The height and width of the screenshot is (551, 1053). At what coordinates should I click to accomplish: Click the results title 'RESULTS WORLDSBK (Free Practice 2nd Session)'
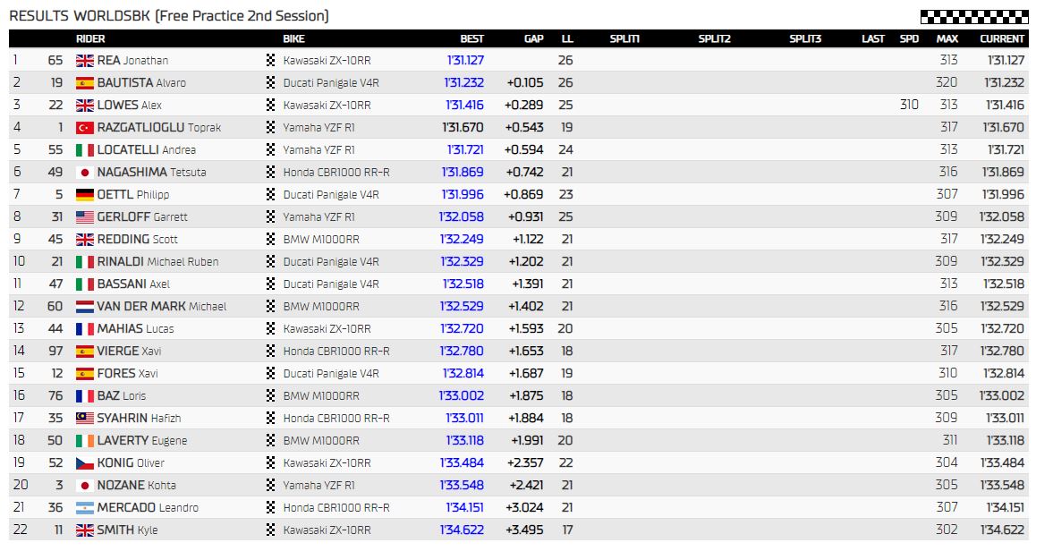click(x=169, y=16)
